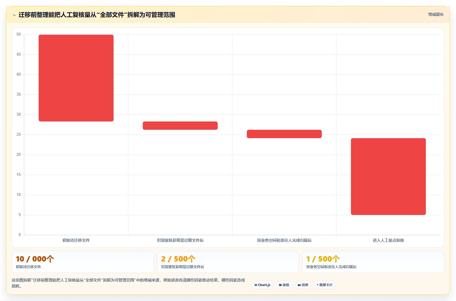Click the red bar for 按业务空间和责任人完成归属后

284,134
